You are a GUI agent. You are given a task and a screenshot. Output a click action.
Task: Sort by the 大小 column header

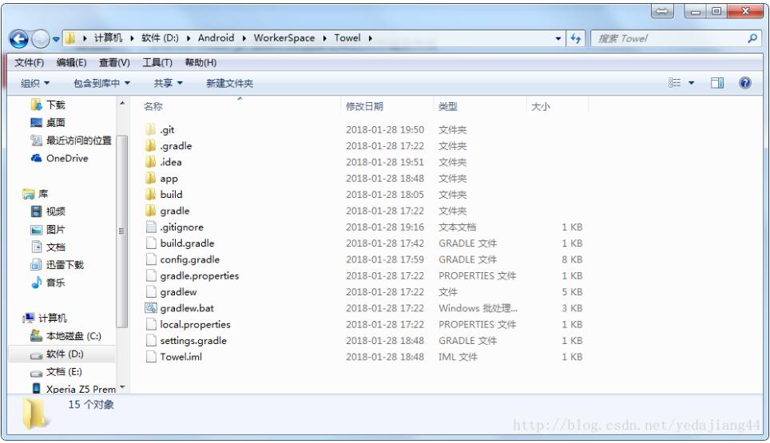tap(541, 106)
